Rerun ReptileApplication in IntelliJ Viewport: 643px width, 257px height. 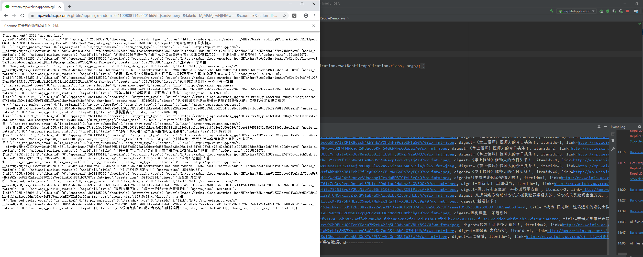pos(601,11)
